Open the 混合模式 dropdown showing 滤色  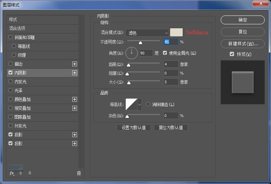147,33
